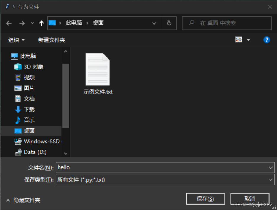Click 桌面 in the breadcrumb path
The width and height of the screenshot is (277, 210).
click(98, 23)
